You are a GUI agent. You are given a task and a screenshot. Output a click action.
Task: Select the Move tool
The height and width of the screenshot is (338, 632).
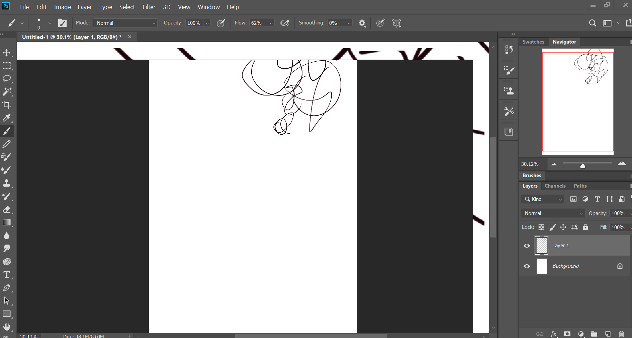(x=7, y=53)
